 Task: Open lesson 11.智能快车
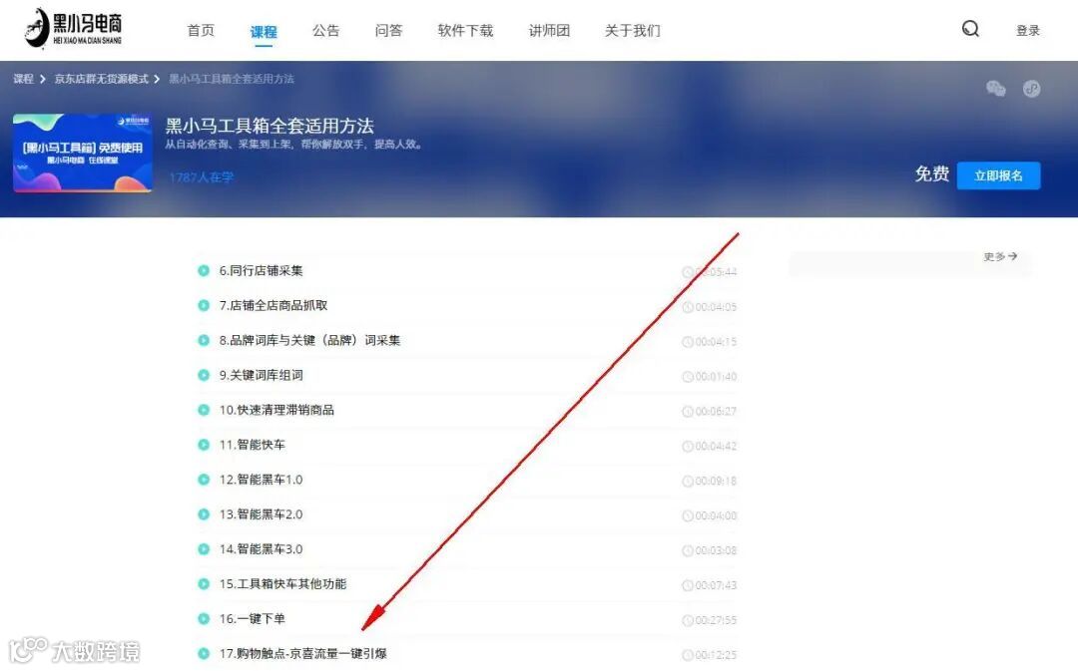[x=252, y=445]
